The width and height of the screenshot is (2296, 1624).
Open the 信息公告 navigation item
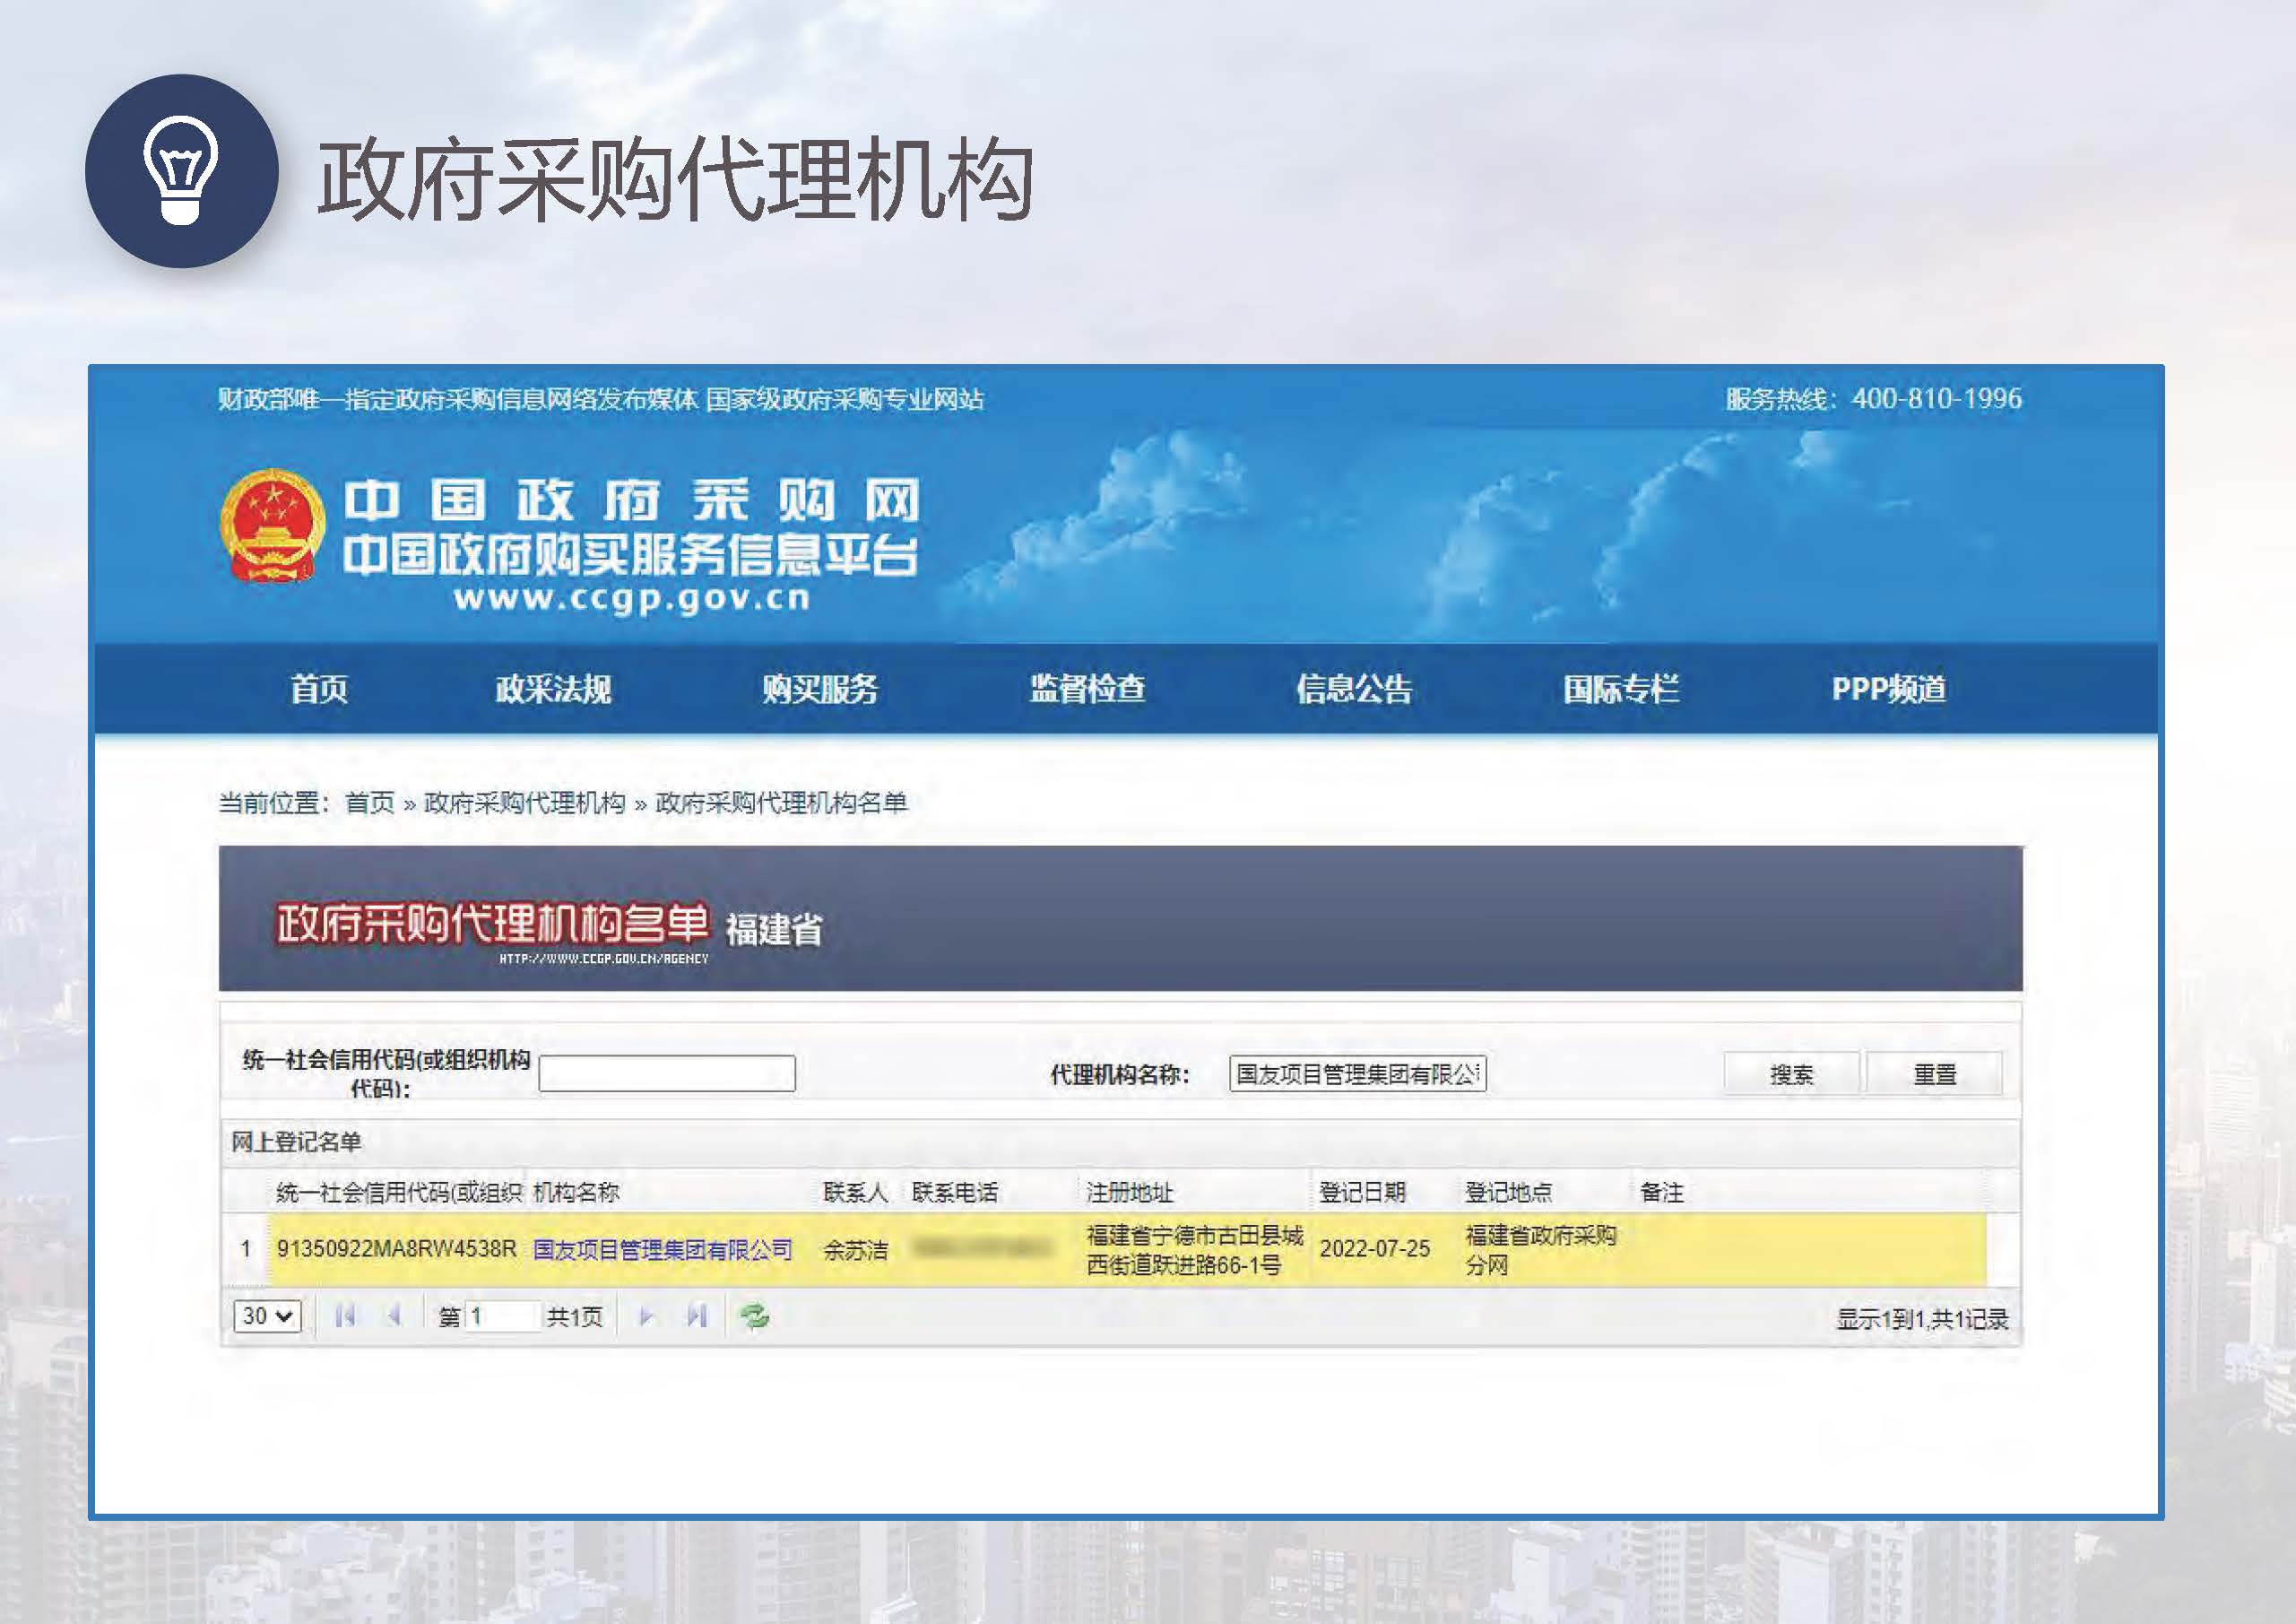point(1354,689)
